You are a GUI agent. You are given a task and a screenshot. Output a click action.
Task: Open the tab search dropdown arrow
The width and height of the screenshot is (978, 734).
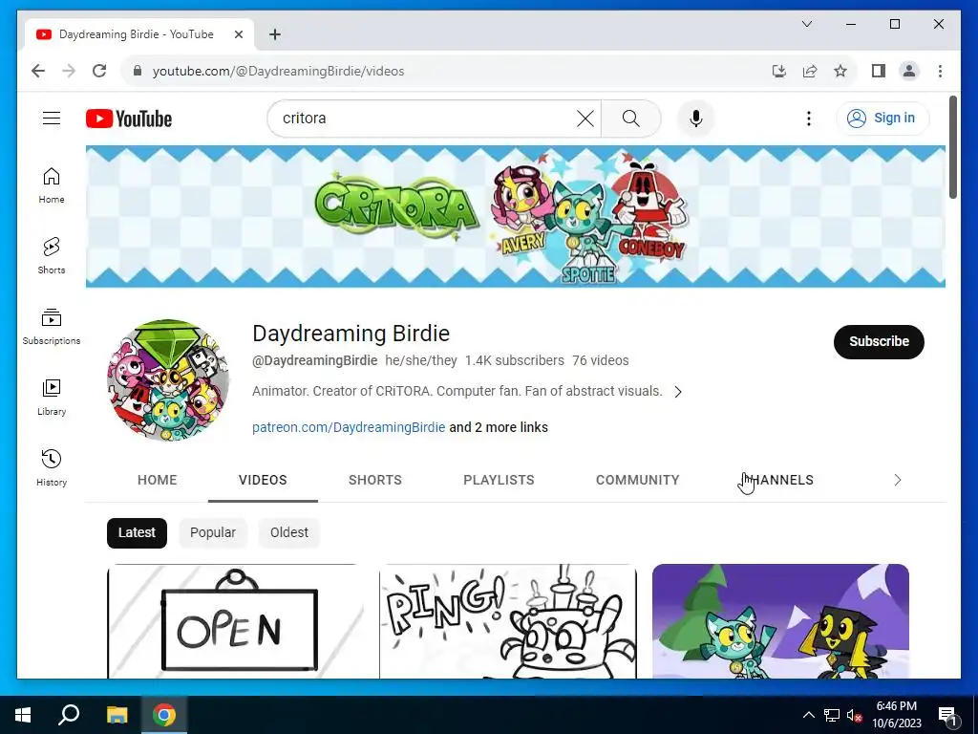coord(806,24)
